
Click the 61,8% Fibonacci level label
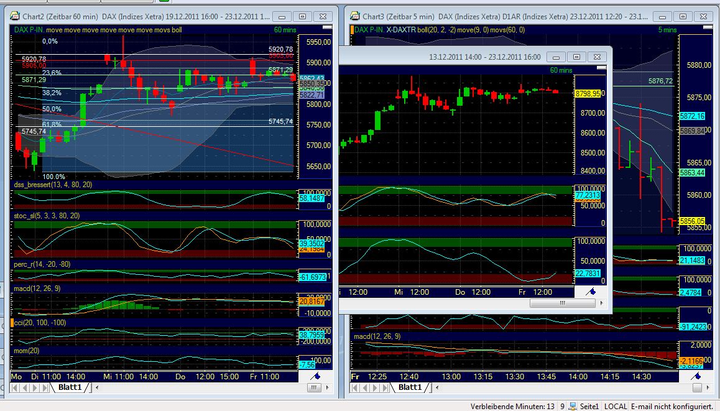pos(52,124)
